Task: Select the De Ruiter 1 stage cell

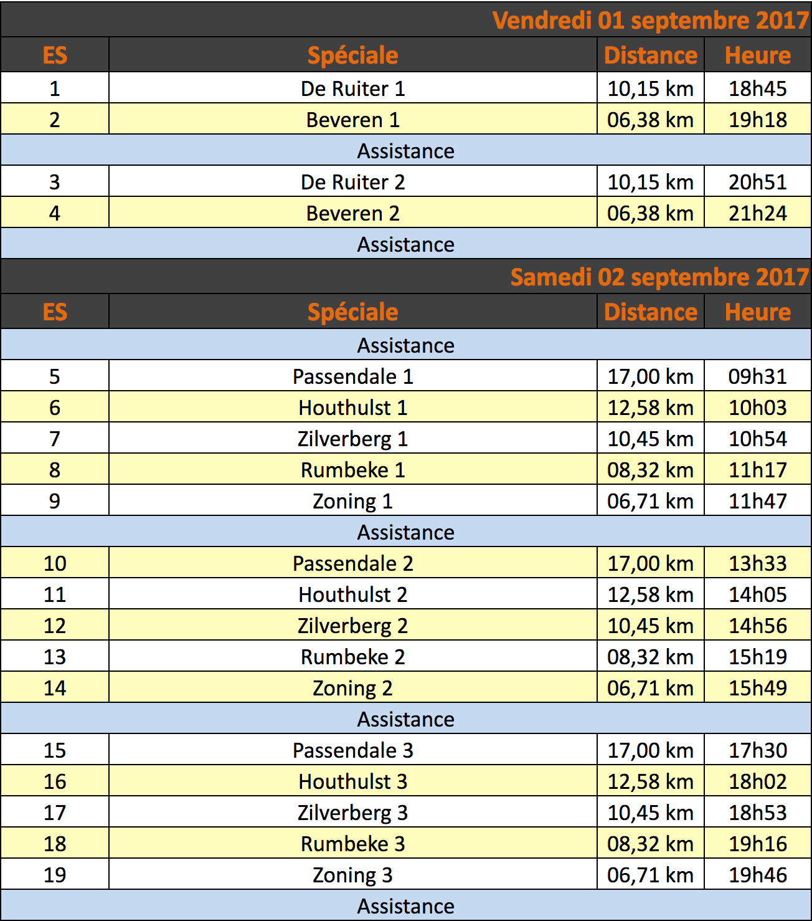Action: tap(353, 88)
